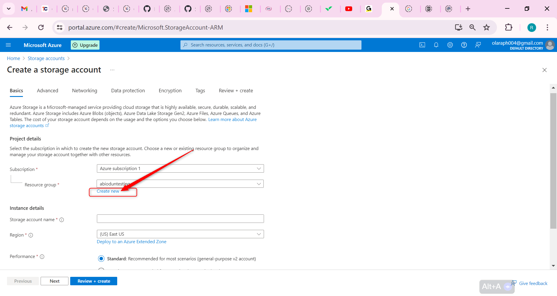The image size is (557, 296).
Task: Open Learn more about Azure storage accounts
Action: (x=232, y=120)
